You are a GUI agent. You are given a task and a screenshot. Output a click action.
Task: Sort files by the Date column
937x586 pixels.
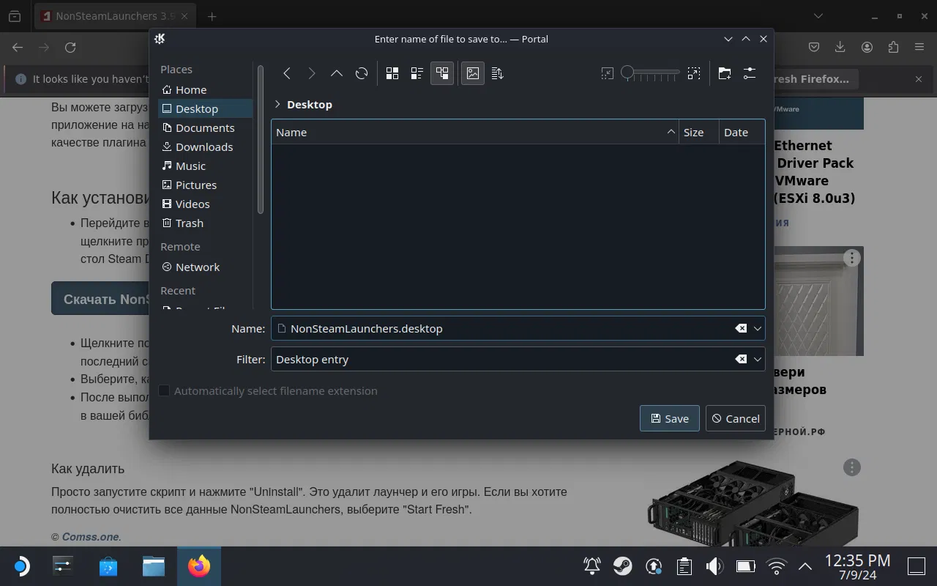click(742, 132)
